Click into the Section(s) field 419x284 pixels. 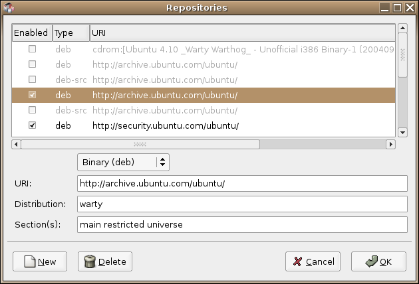click(x=242, y=224)
